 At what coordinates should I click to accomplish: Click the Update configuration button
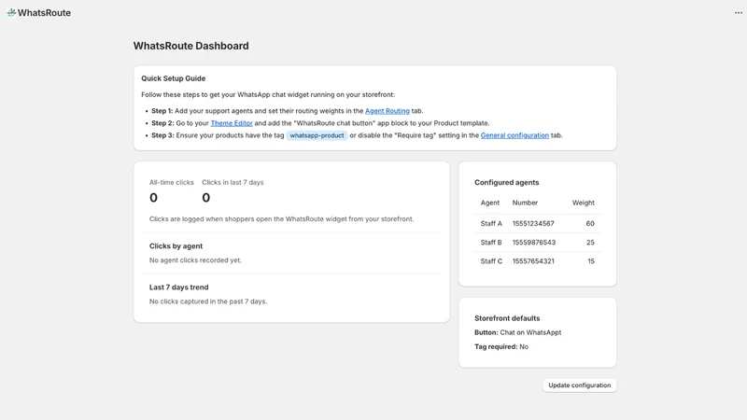pyautogui.click(x=579, y=385)
